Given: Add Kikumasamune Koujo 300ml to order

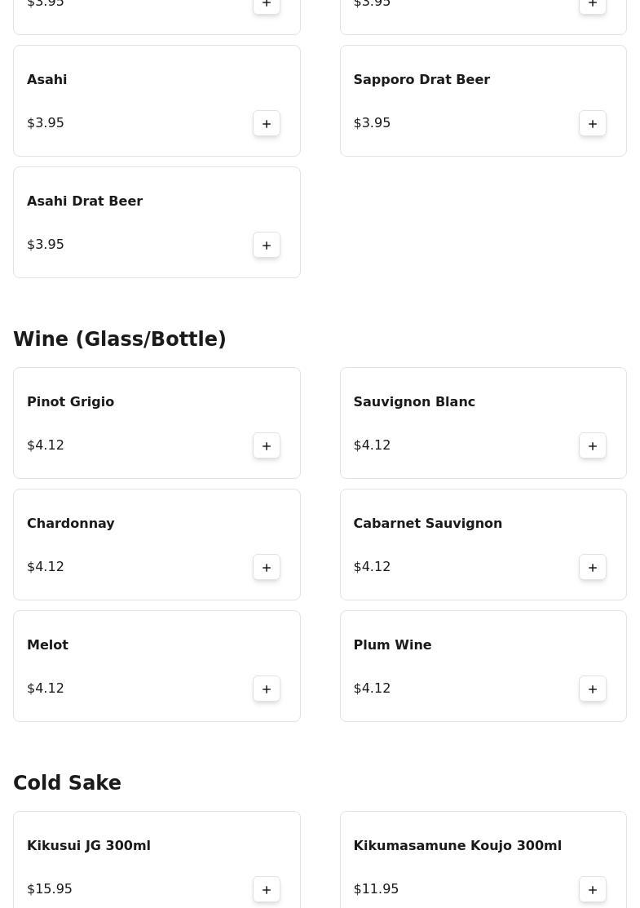Looking at the screenshot, I should pyautogui.click(x=593, y=889).
